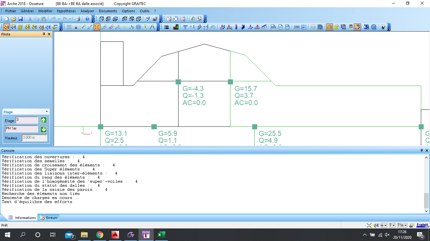The height and width of the screenshot is (241, 430).
Task: Click the 1/50 scale icon
Action: [x=297, y=27]
